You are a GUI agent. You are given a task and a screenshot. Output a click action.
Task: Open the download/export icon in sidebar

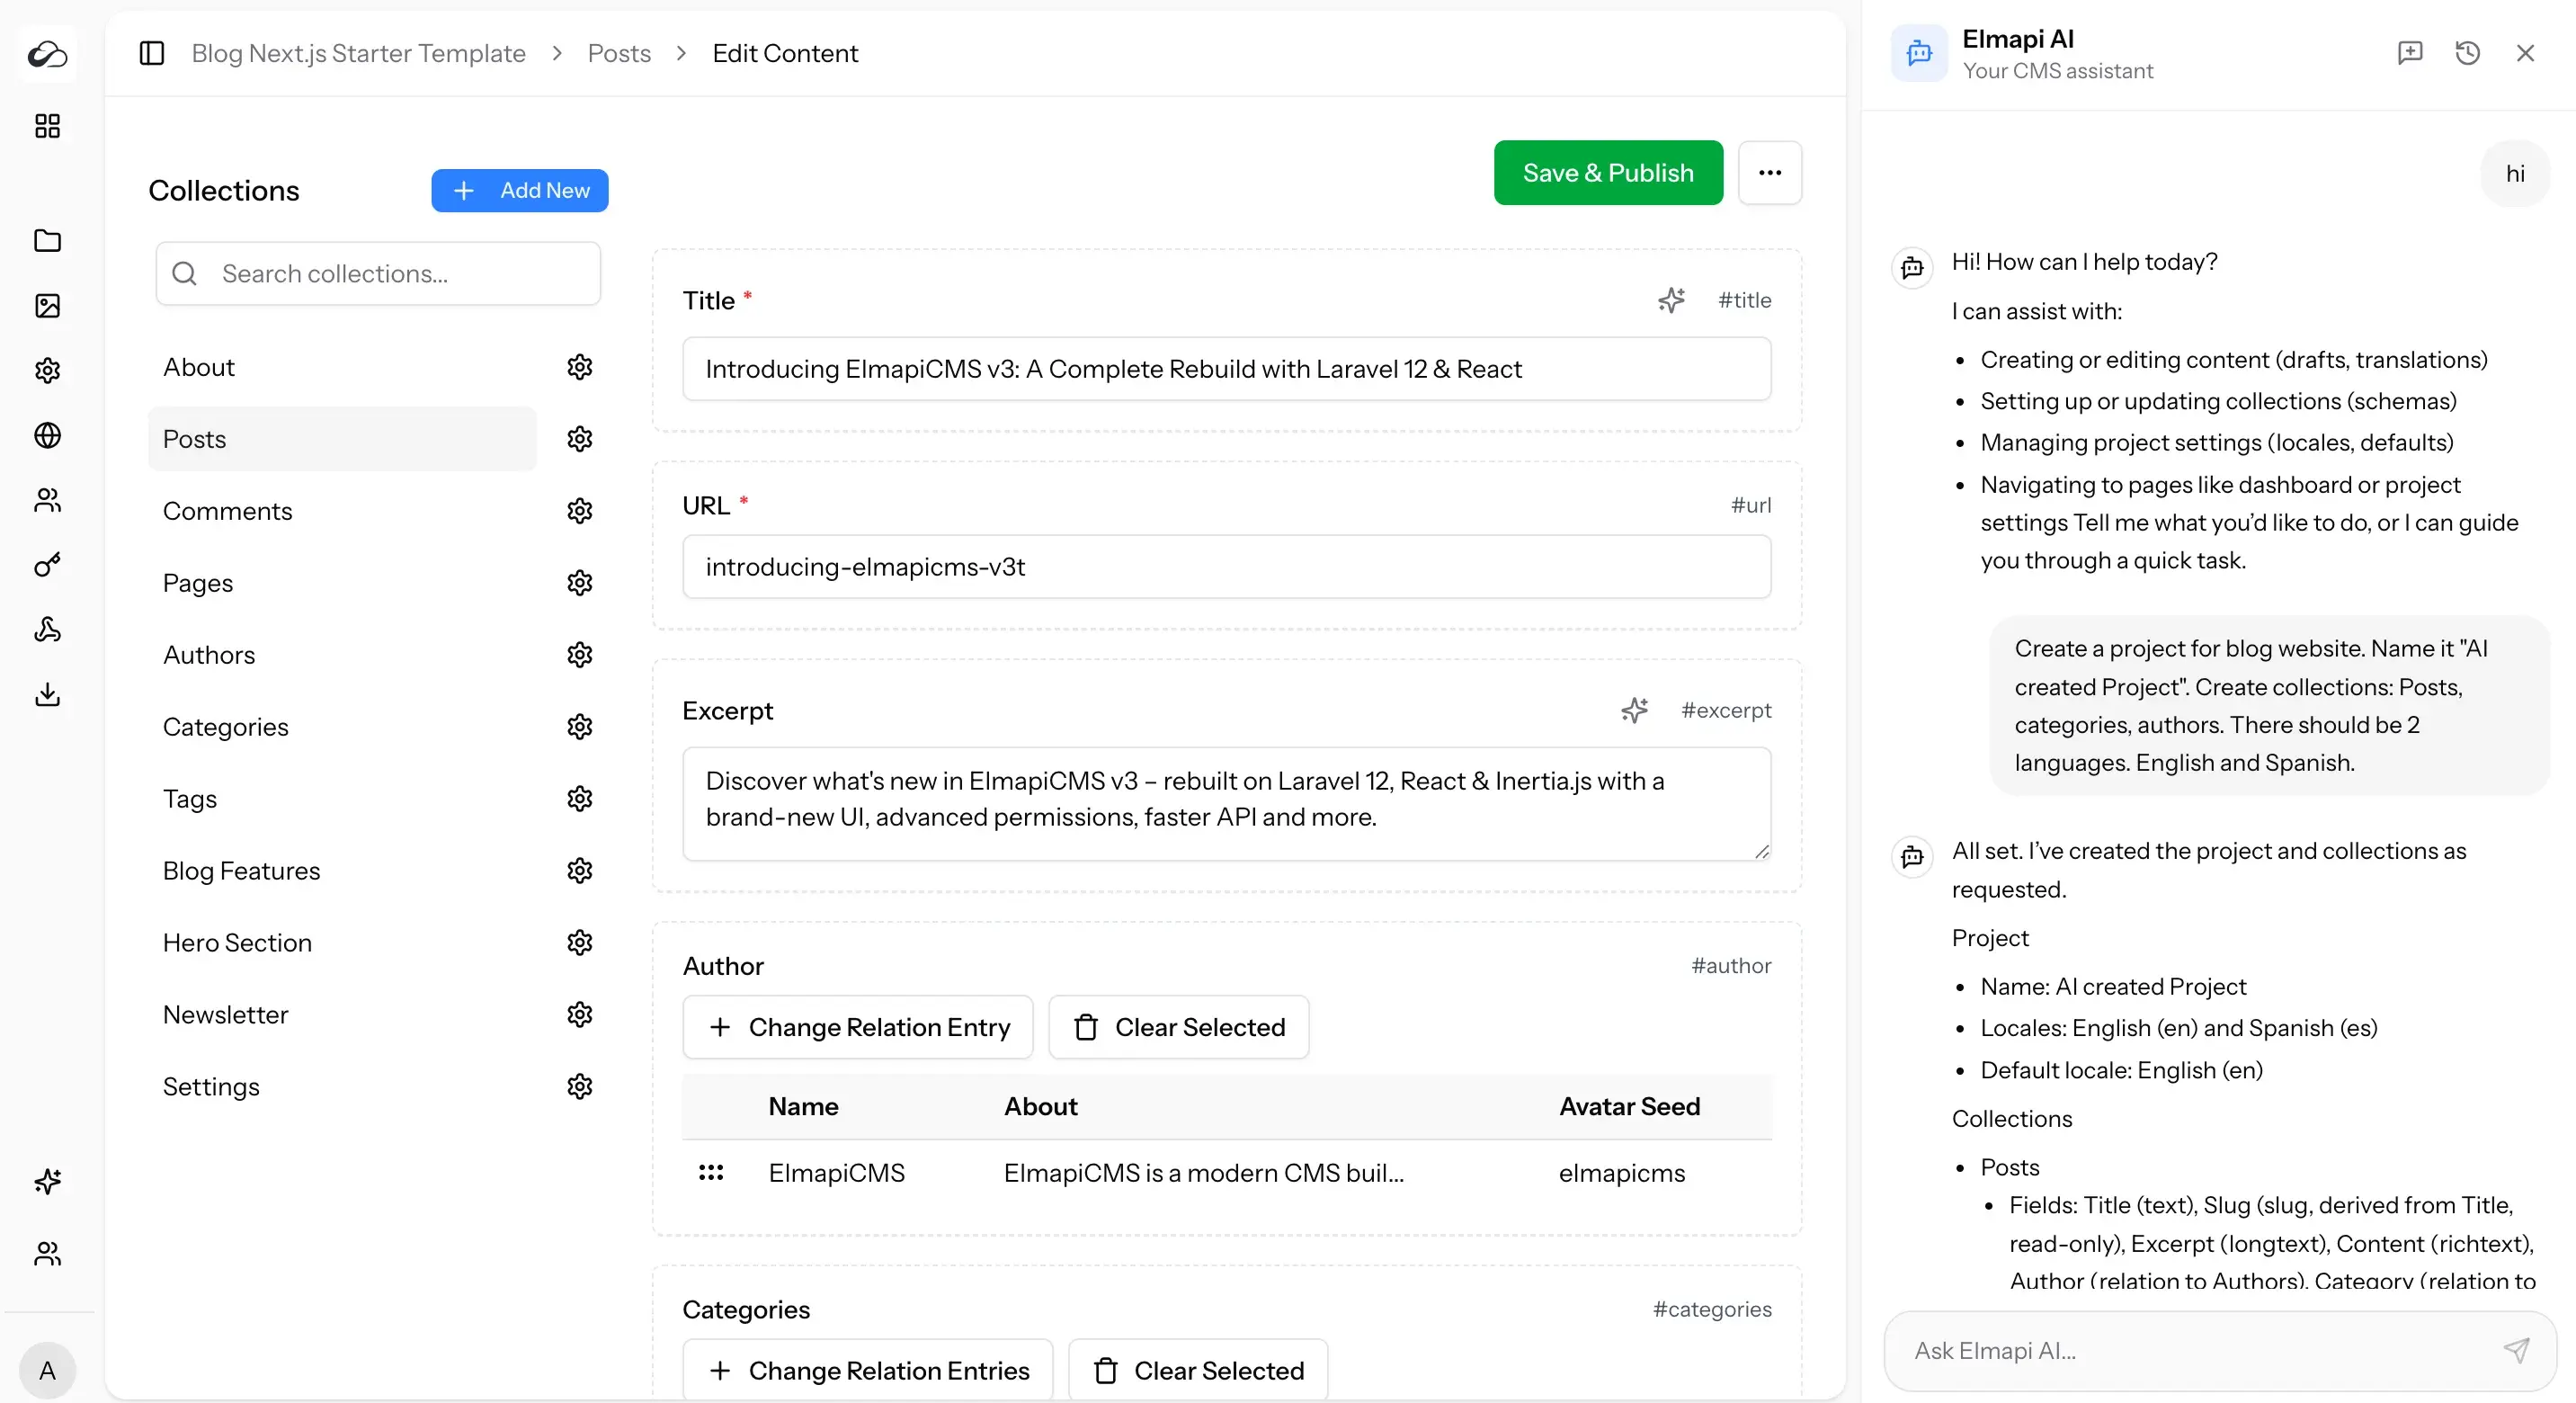47,695
